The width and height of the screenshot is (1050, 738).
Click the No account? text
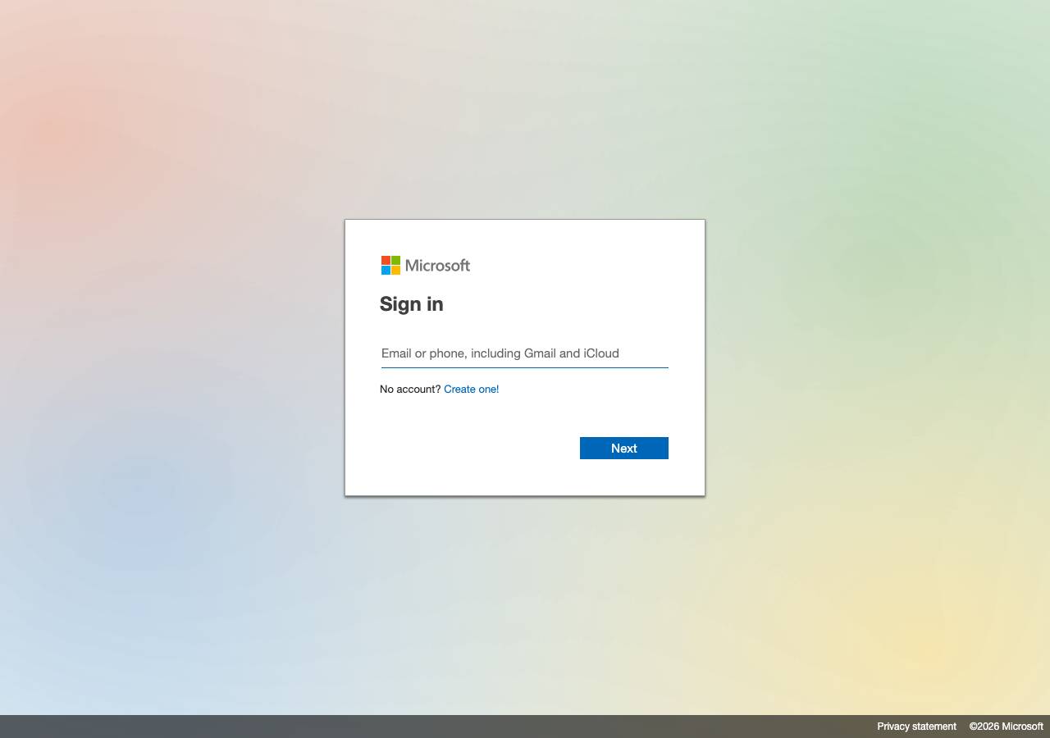410,389
